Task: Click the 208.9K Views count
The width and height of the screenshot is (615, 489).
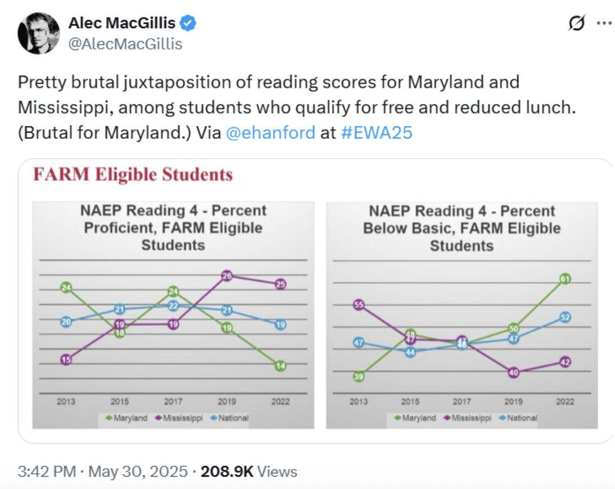Action: point(248,471)
